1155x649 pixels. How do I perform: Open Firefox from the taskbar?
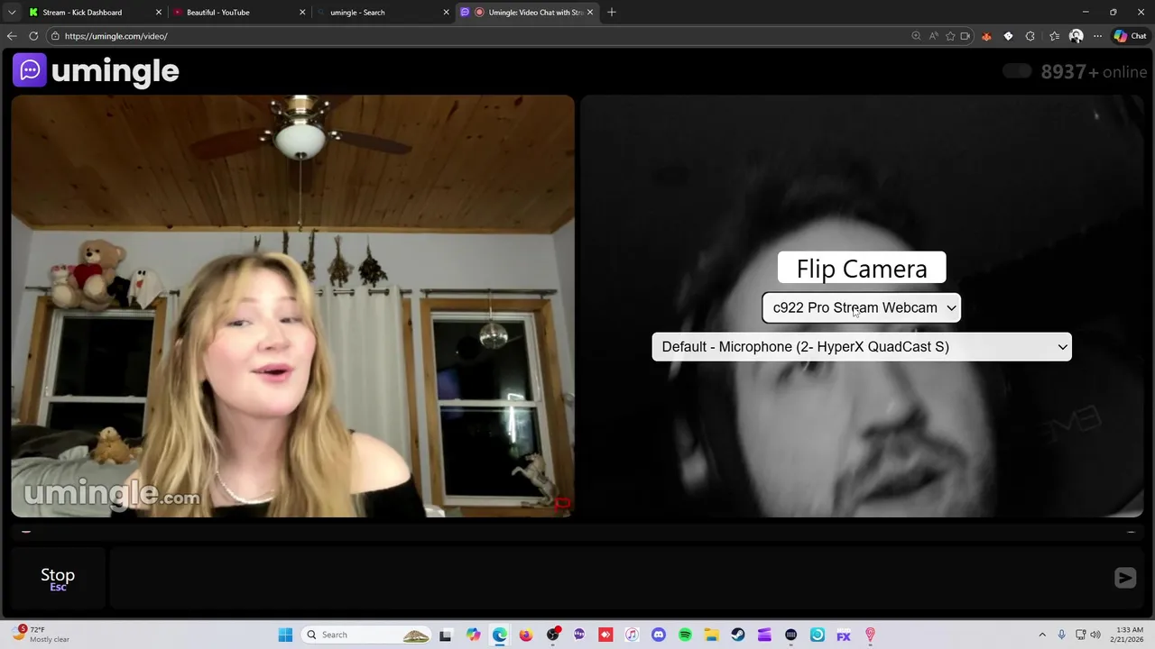pos(526,635)
